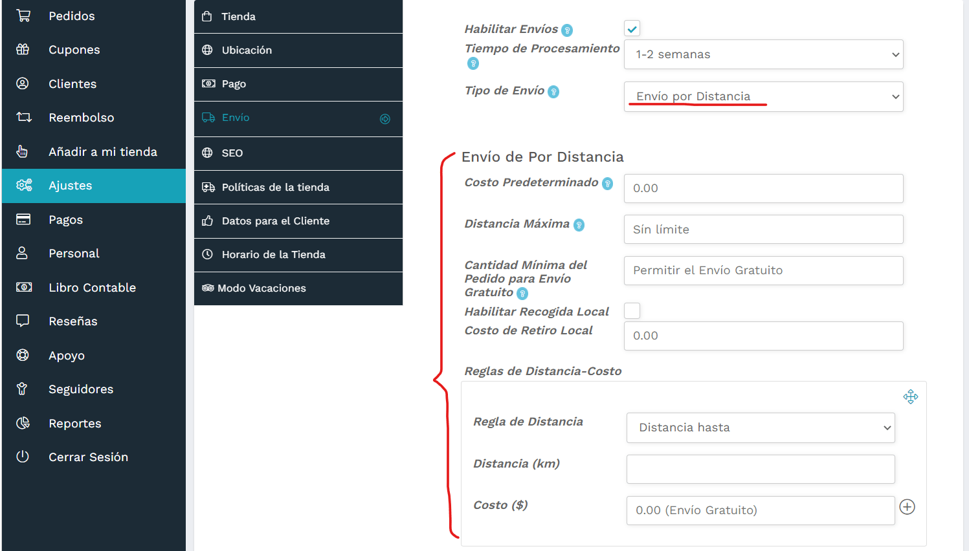Expand the Tipo de Envío dropdown
The width and height of the screenshot is (969, 551).
tap(764, 96)
